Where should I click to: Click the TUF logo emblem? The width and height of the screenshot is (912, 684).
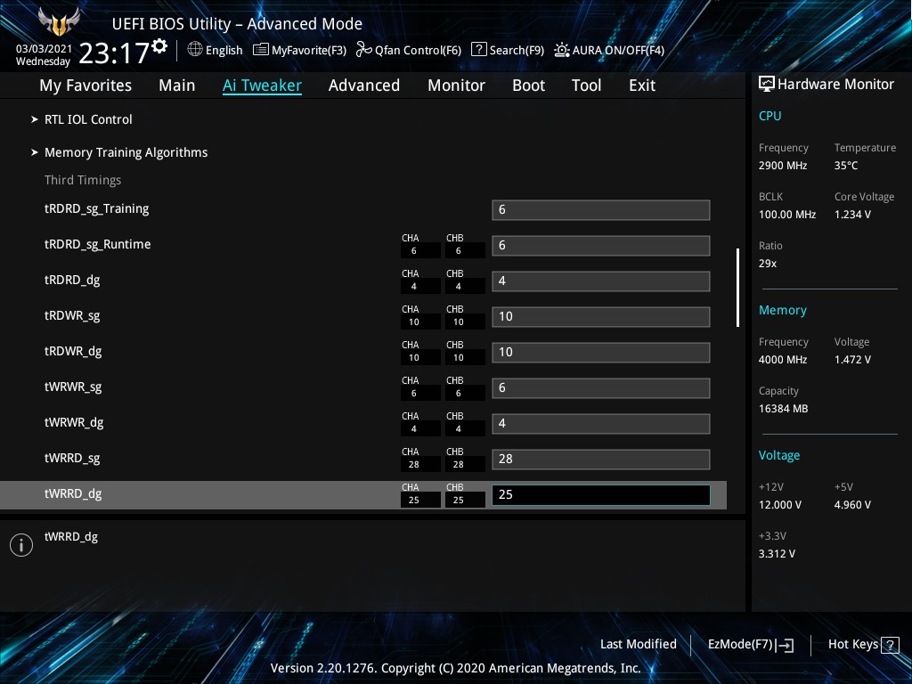coord(58,21)
